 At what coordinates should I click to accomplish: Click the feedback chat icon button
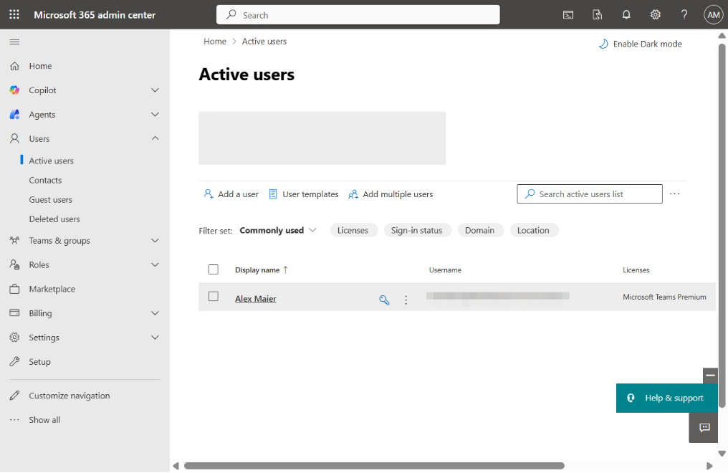[x=704, y=428]
